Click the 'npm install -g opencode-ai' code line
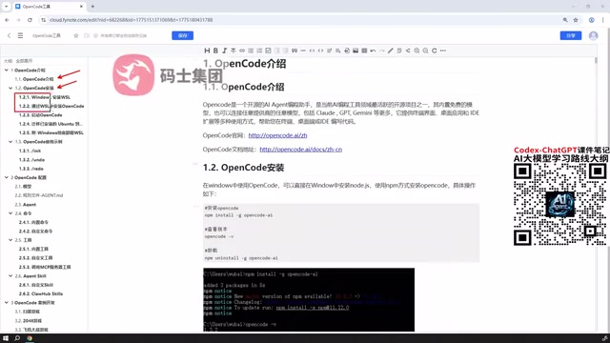 [239, 215]
